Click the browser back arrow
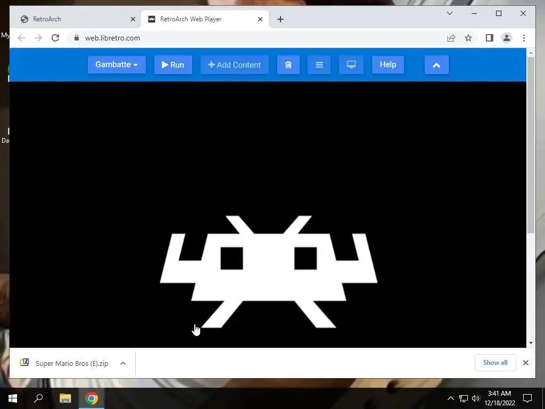 click(x=21, y=38)
